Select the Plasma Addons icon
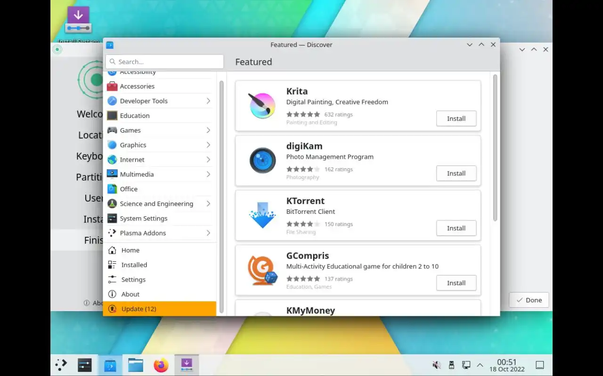 click(x=112, y=233)
